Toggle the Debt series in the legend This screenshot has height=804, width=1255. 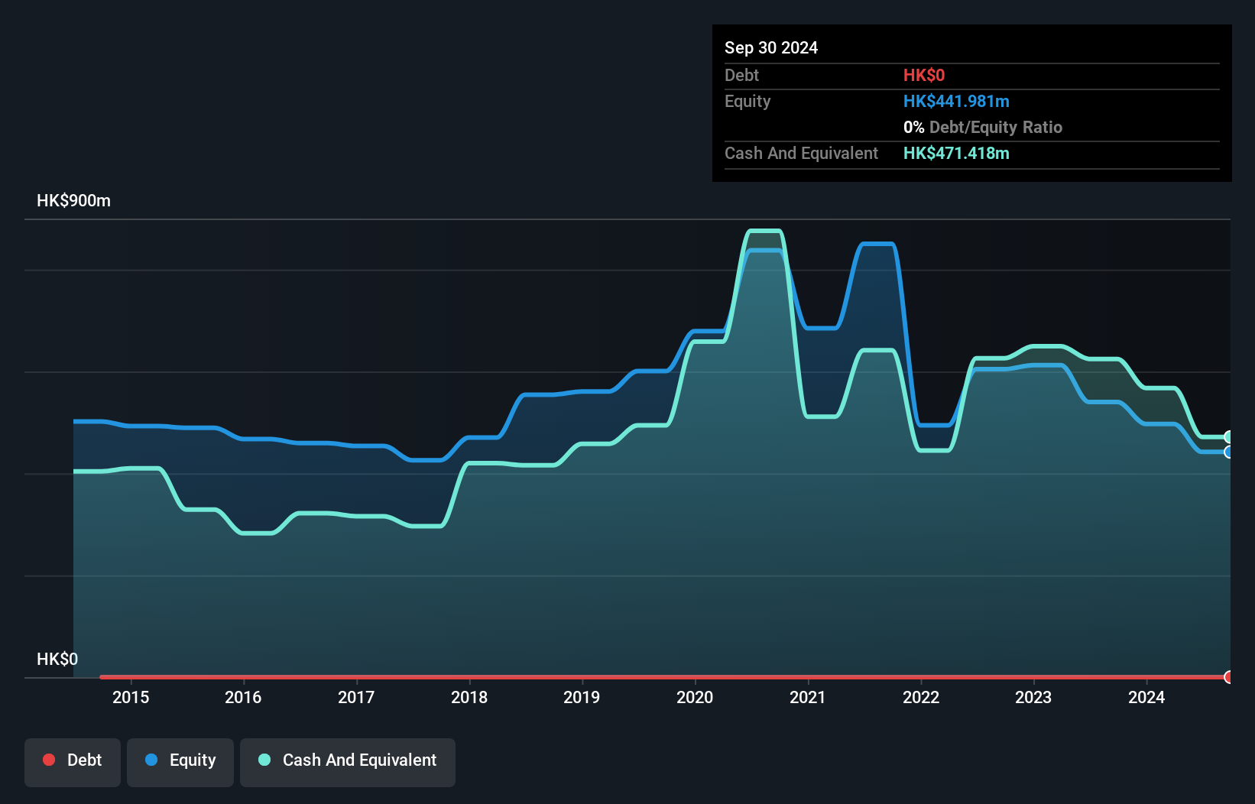[x=73, y=762]
